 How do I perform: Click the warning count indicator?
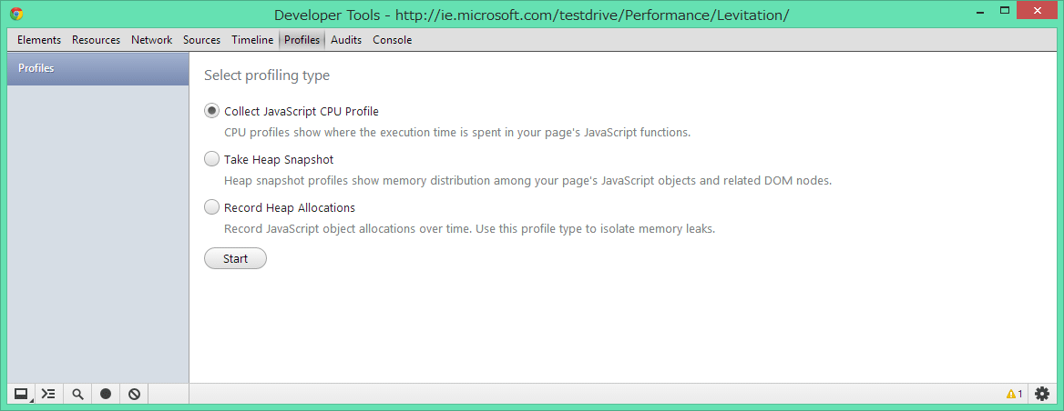coord(1015,394)
